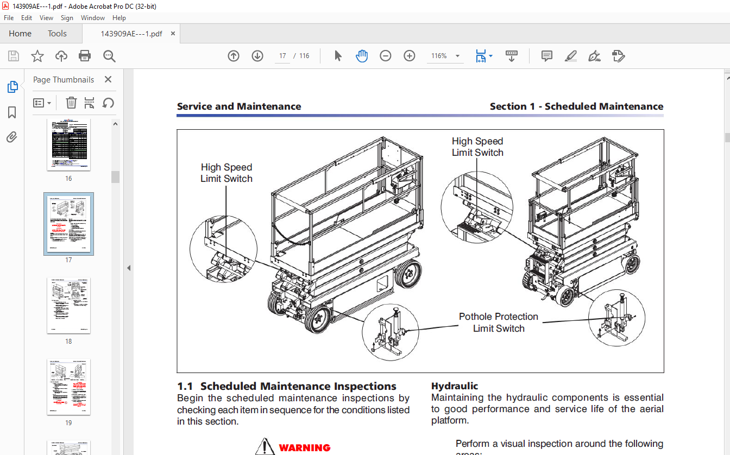Click the thumbnails panel scroll up arrow
730x455 pixels.
coord(115,124)
